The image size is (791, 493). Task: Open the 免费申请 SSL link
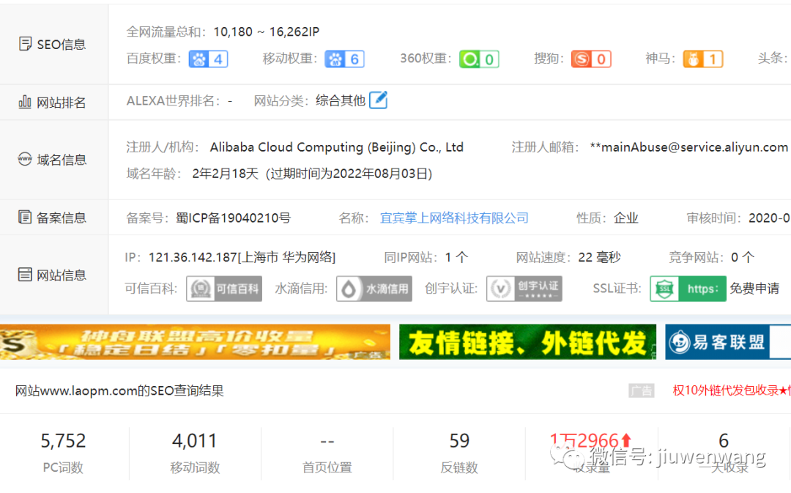pos(754,289)
